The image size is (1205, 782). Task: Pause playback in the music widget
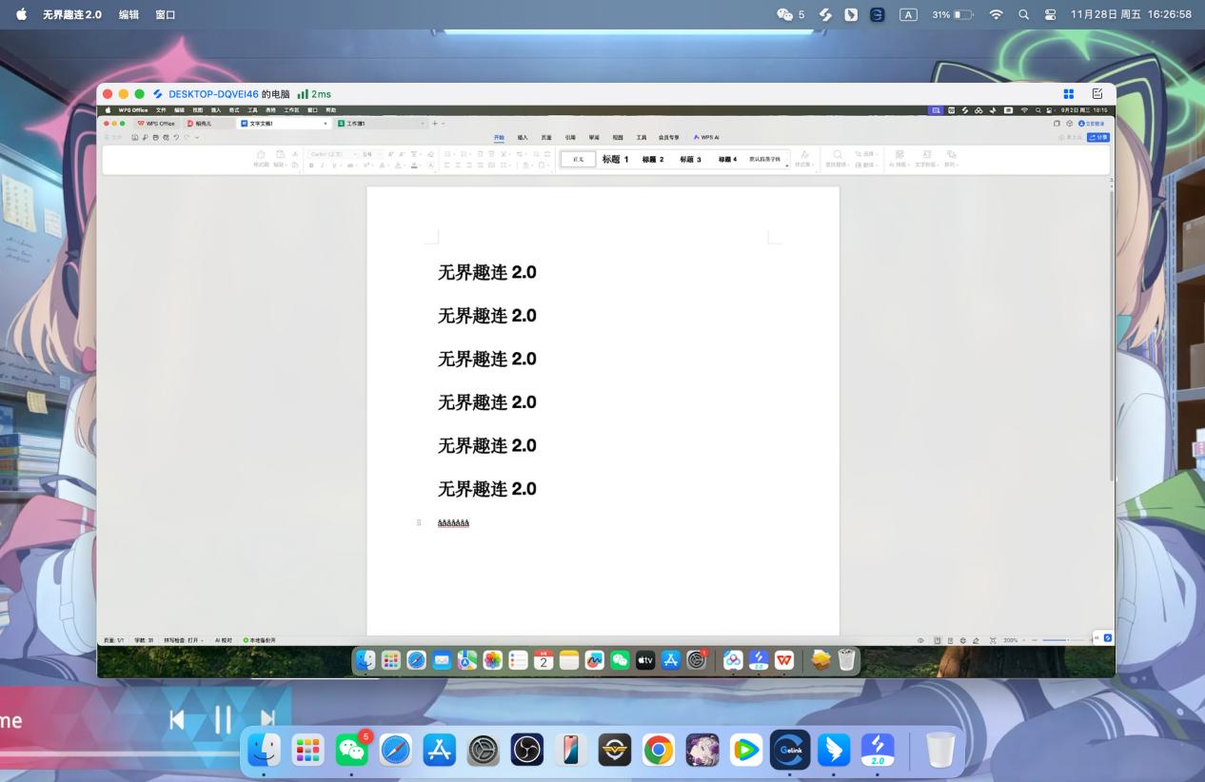223,719
